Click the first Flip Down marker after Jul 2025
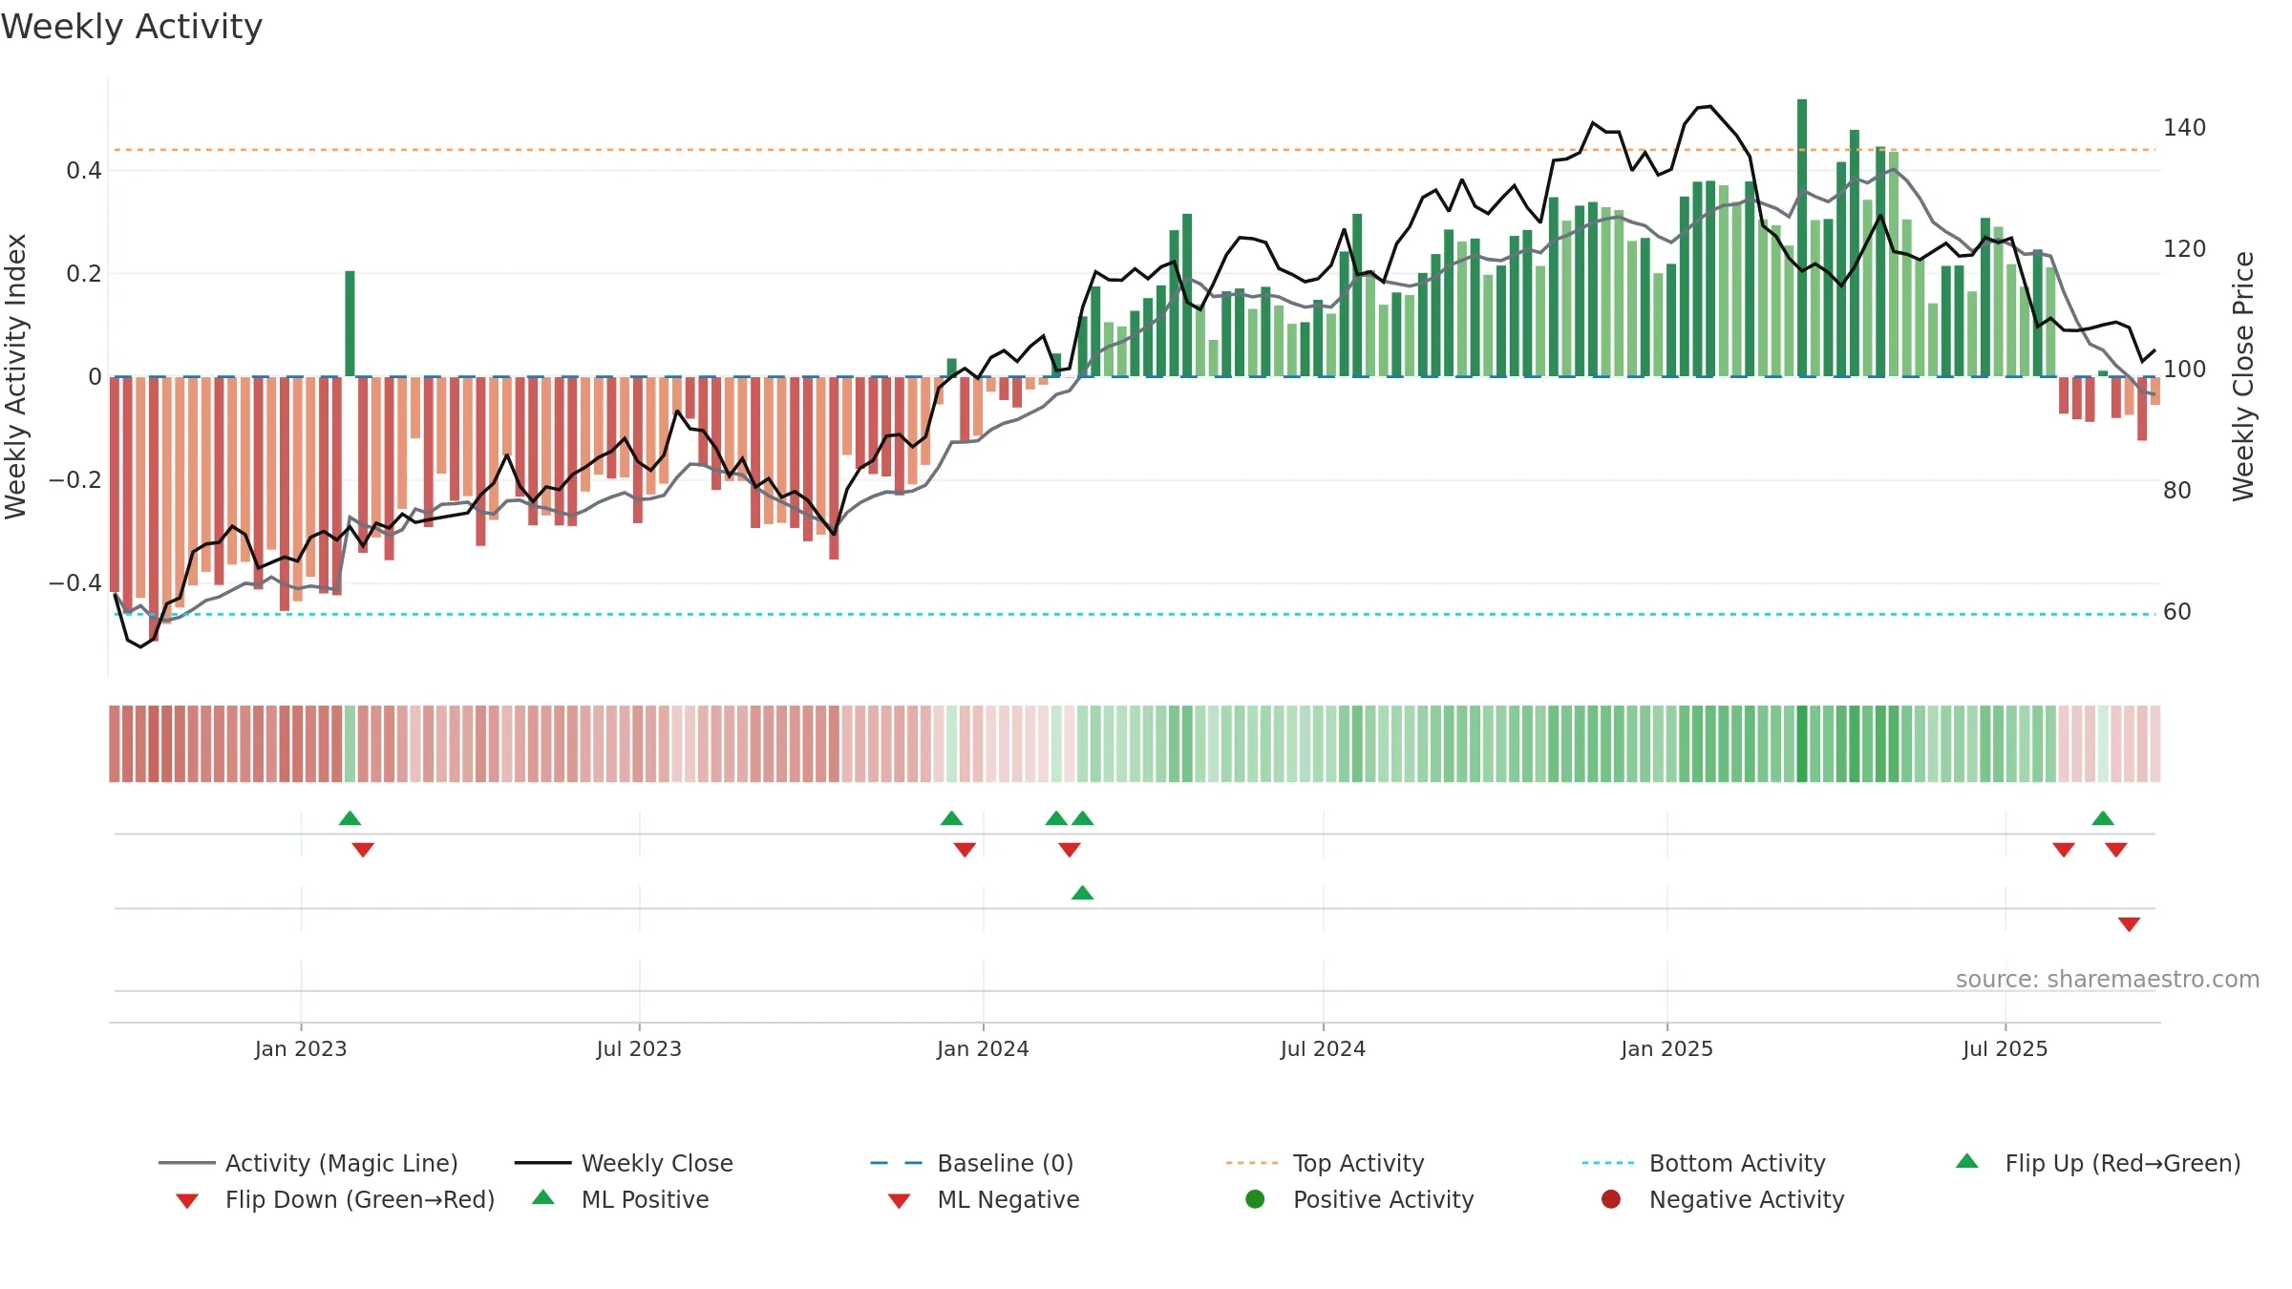 (x=2064, y=850)
